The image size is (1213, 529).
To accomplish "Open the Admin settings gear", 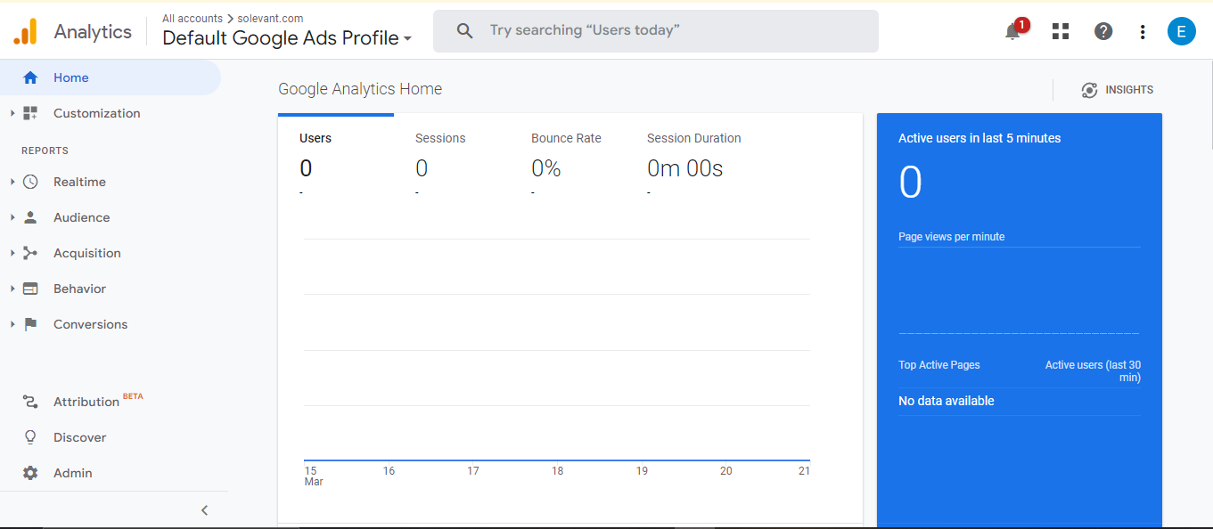I will pos(29,473).
